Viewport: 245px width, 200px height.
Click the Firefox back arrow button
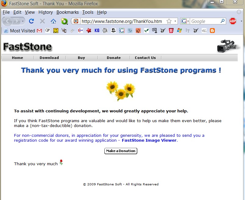[7, 21]
